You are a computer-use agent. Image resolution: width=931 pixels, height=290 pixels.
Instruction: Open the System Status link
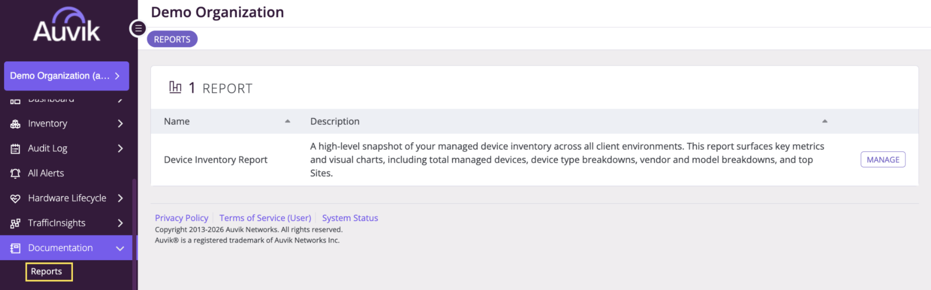pyautogui.click(x=350, y=218)
